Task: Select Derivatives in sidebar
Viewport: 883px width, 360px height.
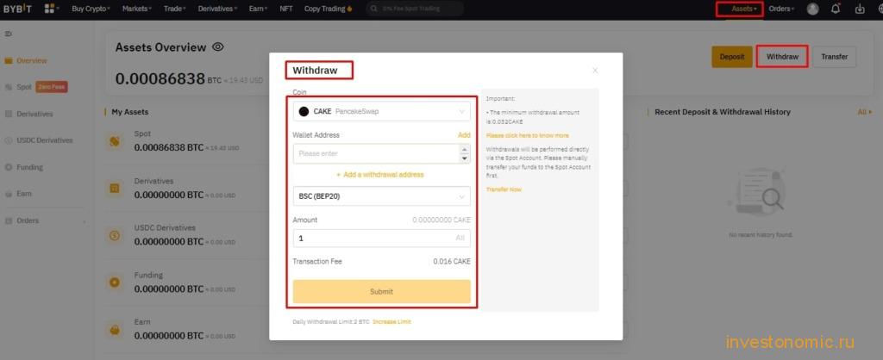Action: [28, 114]
